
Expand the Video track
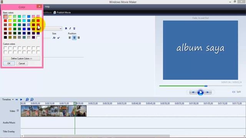click(x=18, y=110)
